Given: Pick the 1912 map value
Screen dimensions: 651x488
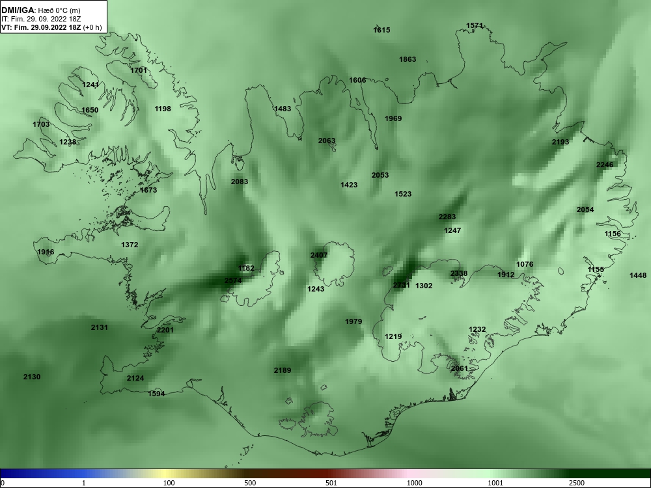Looking at the screenshot, I should (506, 275).
